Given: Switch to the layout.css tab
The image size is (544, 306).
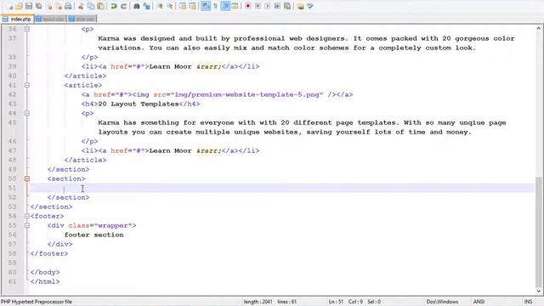Looking at the screenshot, I should (x=50, y=19).
